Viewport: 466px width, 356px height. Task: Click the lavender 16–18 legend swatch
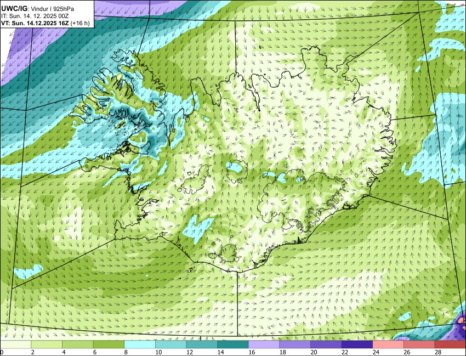pyautogui.click(x=264, y=344)
